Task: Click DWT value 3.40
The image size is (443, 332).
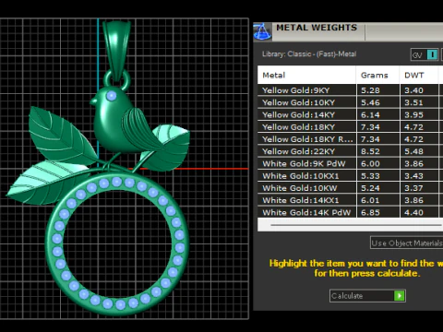Action: 413,90
